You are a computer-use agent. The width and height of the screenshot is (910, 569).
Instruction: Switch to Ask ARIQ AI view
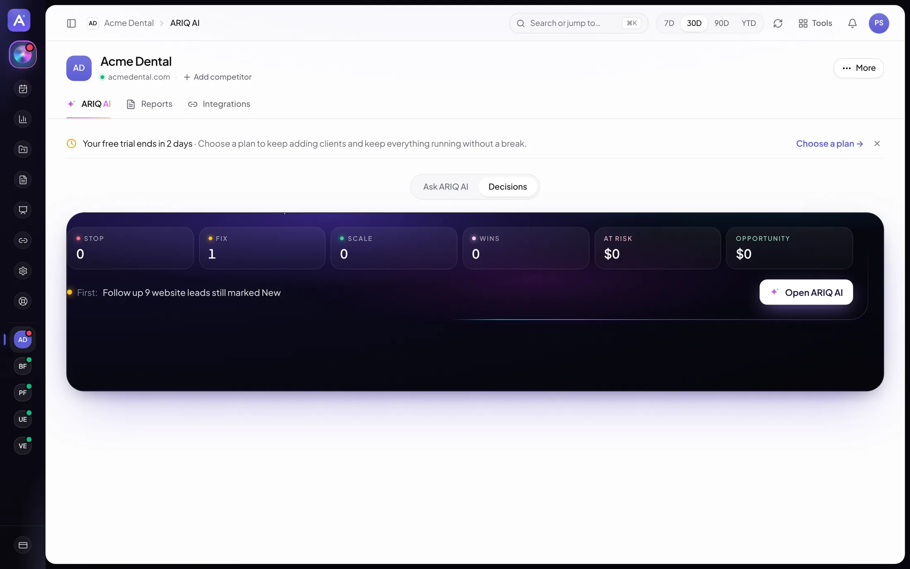pos(445,187)
